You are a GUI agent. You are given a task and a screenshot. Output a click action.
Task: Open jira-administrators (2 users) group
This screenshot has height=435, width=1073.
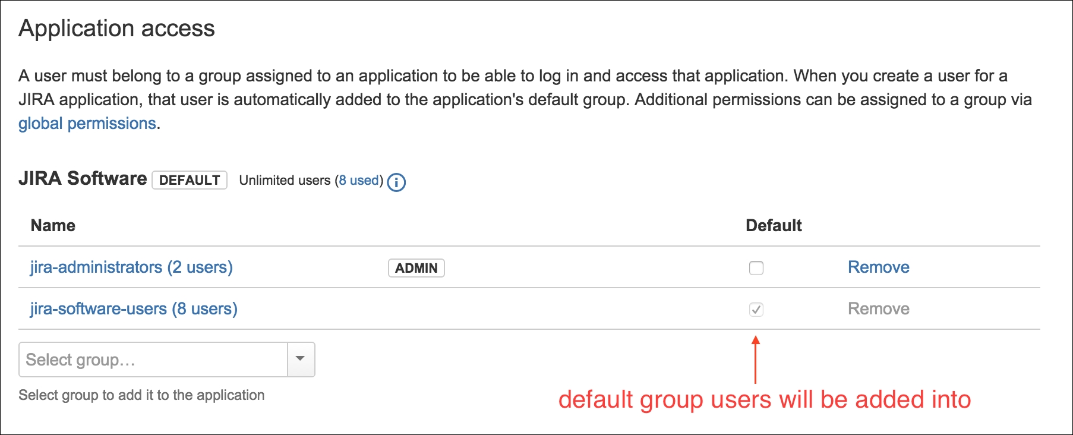point(131,267)
